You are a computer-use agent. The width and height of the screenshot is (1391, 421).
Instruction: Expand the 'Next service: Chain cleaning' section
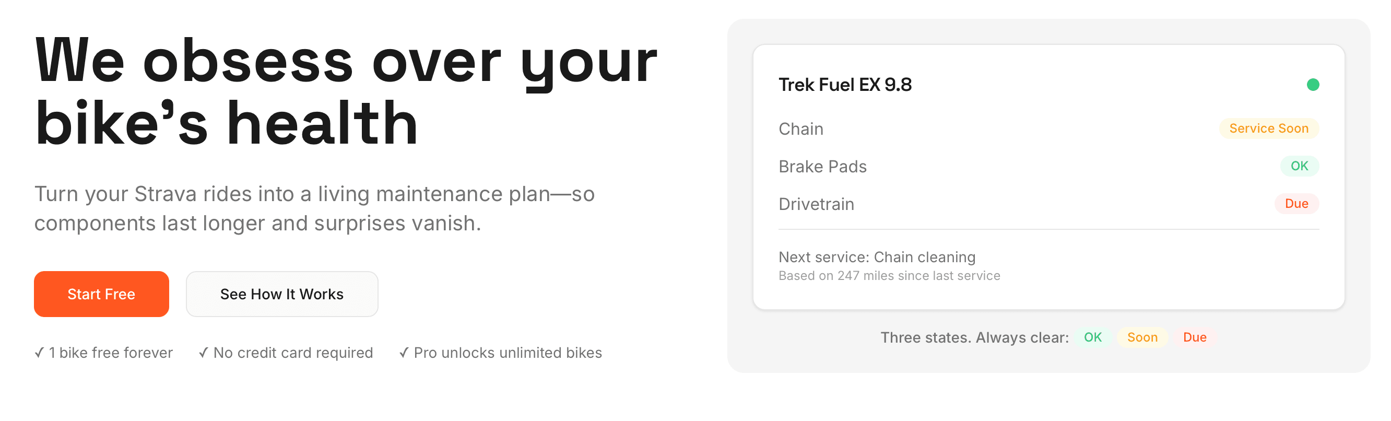(878, 257)
